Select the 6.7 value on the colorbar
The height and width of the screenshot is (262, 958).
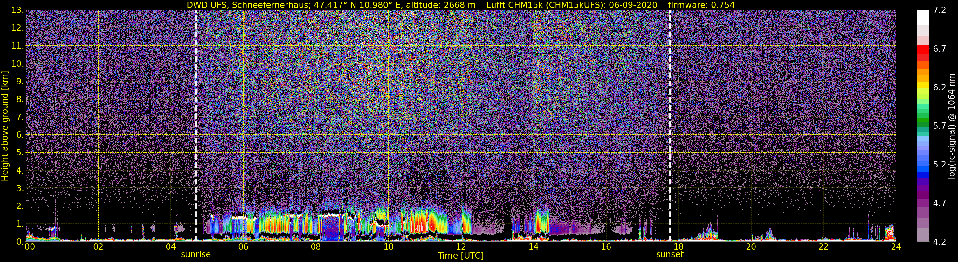pos(940,49)
